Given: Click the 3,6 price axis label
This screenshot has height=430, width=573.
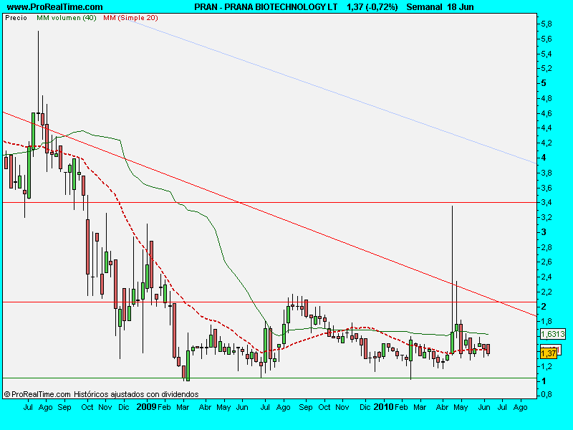Looking at the screenshot, I should pos(546,188).
